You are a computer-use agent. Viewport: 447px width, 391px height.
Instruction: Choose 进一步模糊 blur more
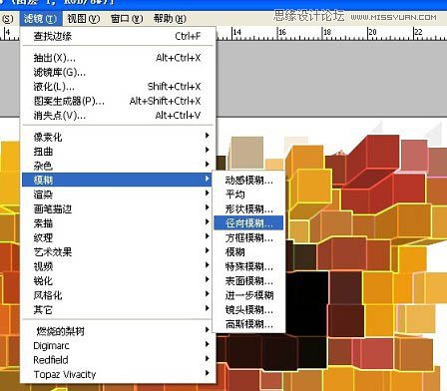pyautogui.click(x=248, y=295)
